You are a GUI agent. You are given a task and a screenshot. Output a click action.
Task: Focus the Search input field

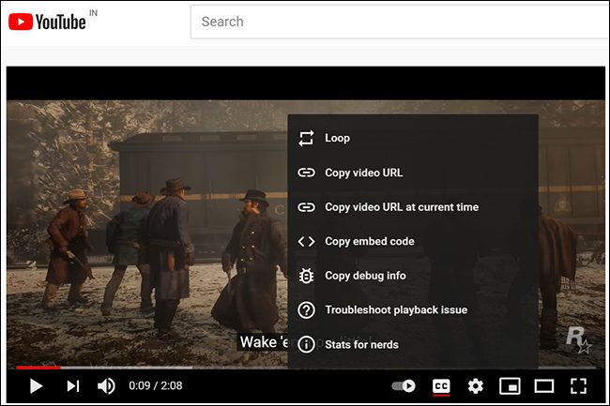(x=400, y=22)
